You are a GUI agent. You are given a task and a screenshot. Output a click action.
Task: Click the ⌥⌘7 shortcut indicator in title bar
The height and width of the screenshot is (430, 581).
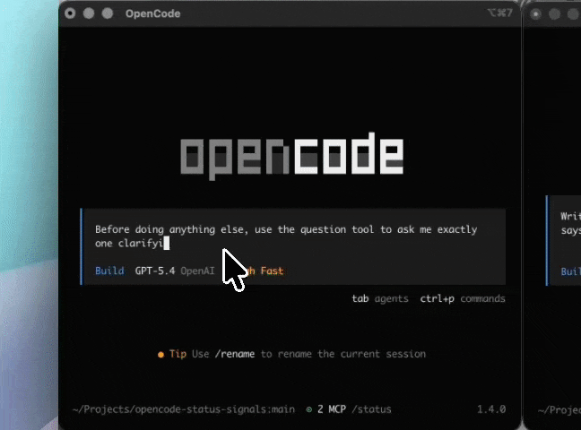coord(499,13)
